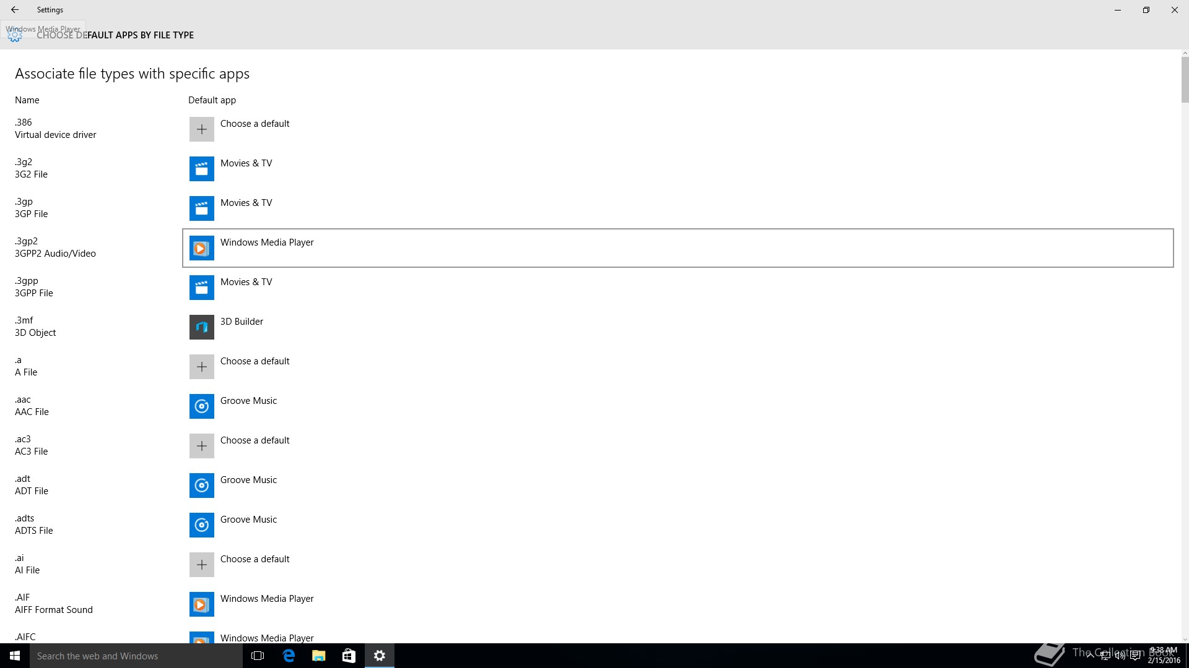Viewport: 1189px width, 668px height.
Task: Change Groove Music default for .aac
Action: coord(678,406)
